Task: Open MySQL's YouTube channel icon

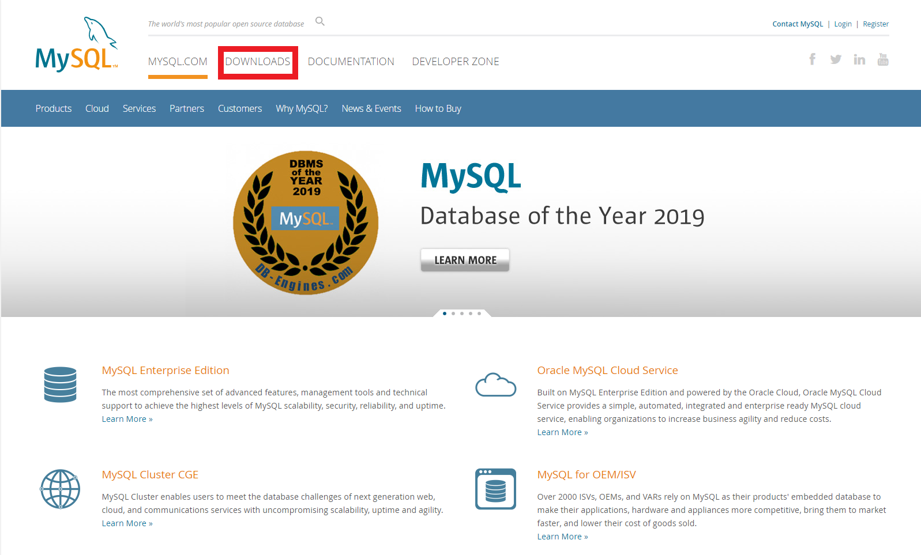Action: pyautogui.click(x=883, y=59)
